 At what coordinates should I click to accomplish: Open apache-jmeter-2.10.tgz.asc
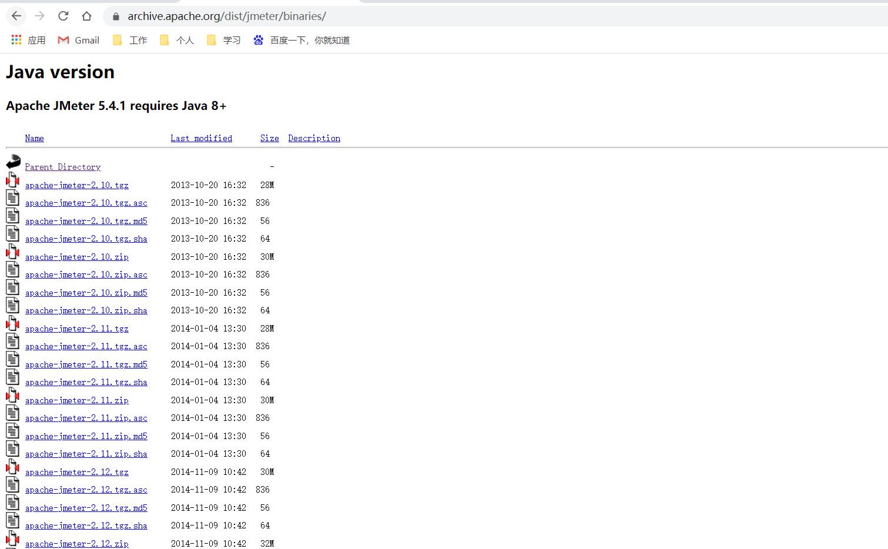(86, 203)
